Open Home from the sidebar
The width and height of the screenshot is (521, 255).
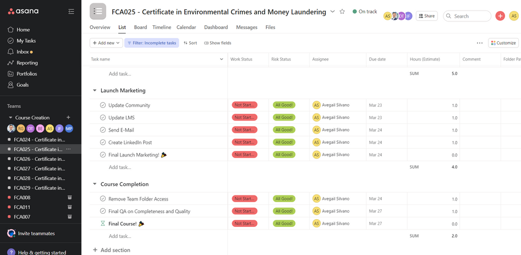tap(23, 30)
